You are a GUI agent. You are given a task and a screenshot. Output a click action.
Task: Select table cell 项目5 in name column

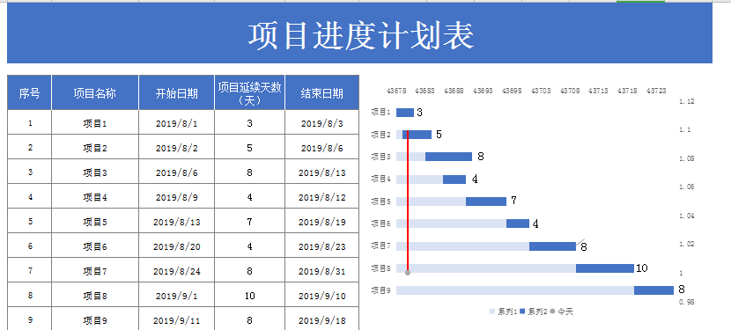[x=95, y=222]
